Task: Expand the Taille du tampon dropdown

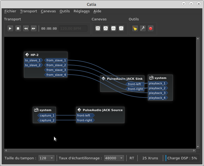Action: 46,158
